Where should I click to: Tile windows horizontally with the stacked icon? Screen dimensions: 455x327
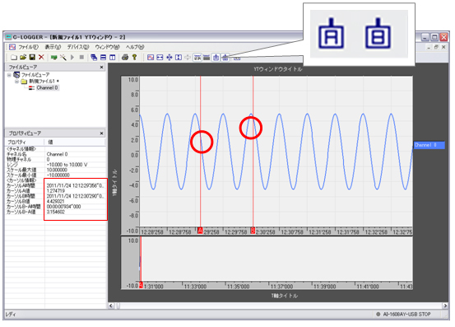pos(104,58)
